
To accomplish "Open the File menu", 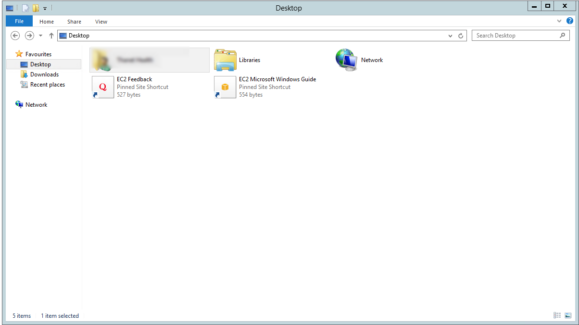I will point(19,21).
